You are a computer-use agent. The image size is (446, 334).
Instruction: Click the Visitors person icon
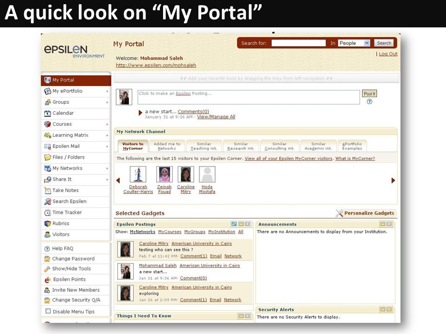47,235
